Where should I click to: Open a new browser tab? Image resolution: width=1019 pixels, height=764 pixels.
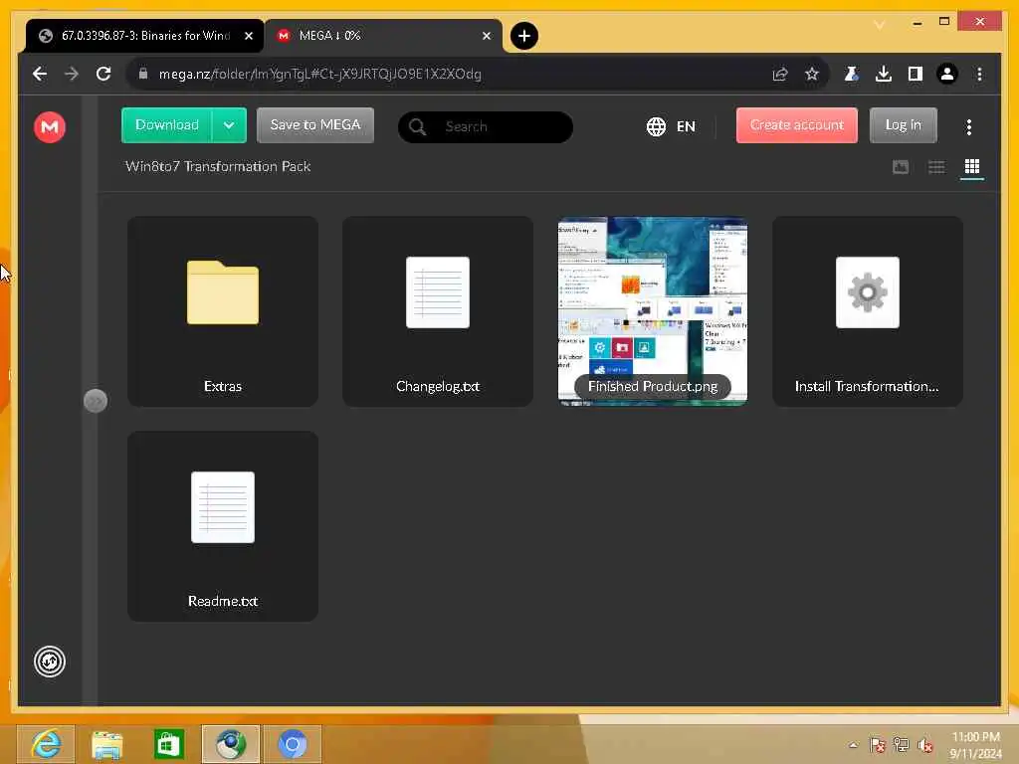point(523,36)
